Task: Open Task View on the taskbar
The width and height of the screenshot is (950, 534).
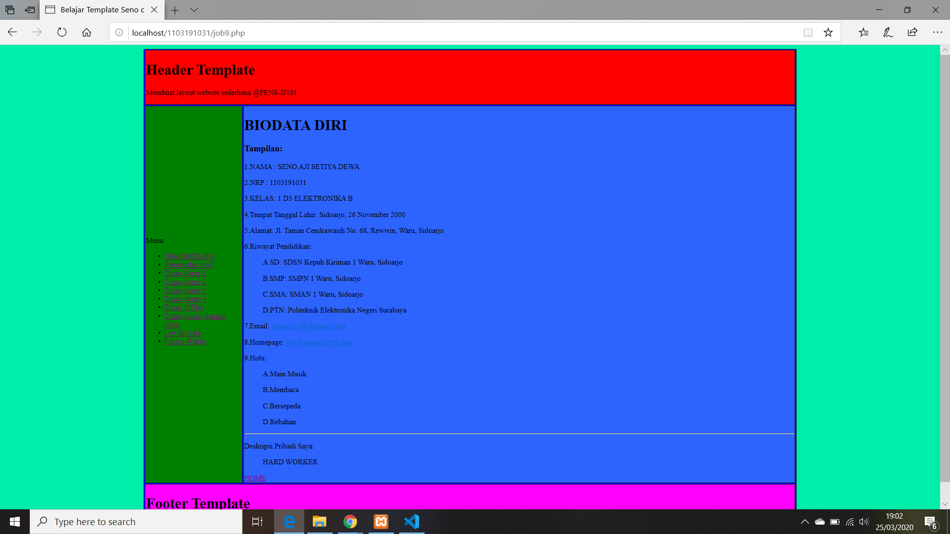Action: (257, 522)
